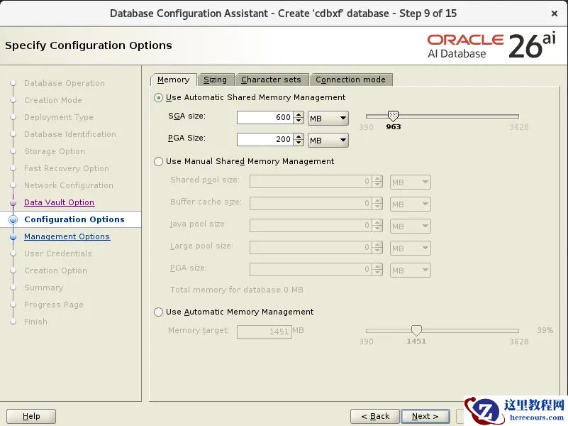Decrease SGA size with down arrow

299,121
